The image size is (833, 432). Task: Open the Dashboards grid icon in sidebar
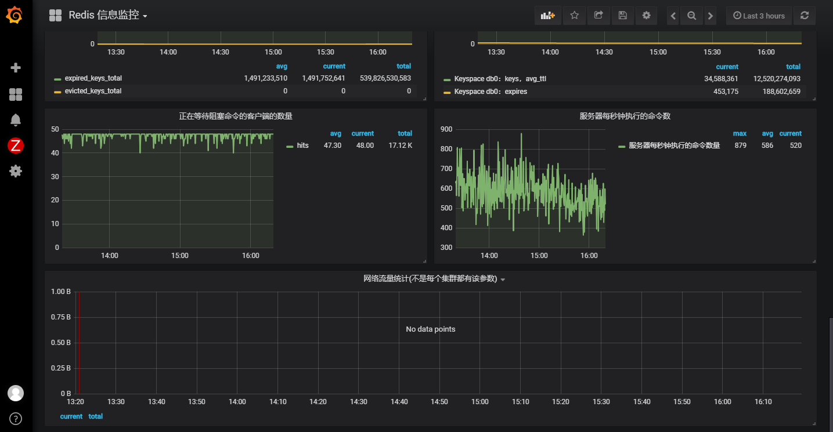point(16,95)
